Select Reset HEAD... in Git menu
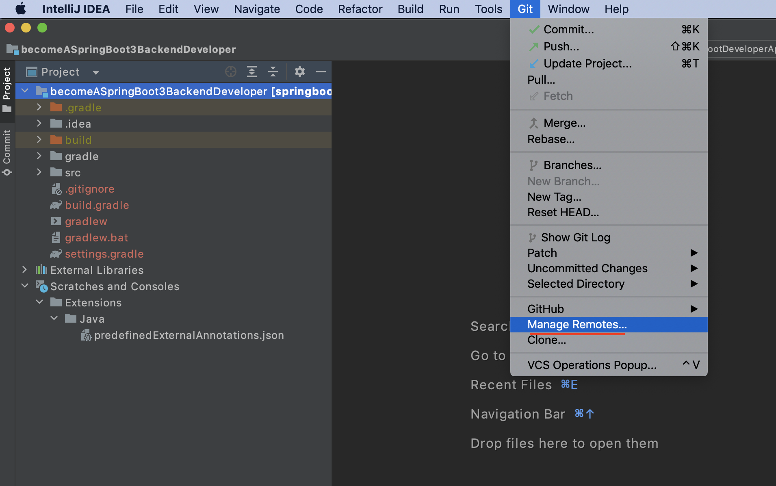Viewport: 776px width, 486px height. point(609,212)
